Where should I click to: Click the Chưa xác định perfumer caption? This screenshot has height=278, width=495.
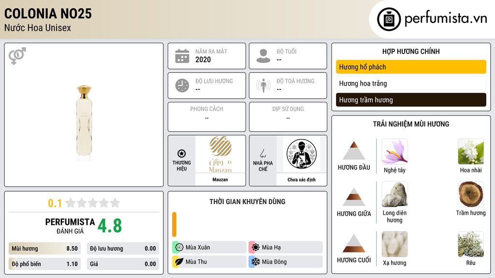302,180
